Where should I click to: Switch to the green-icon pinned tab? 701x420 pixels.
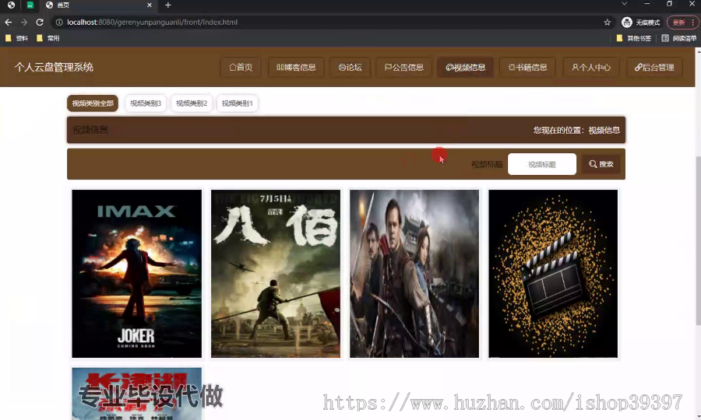pos(30,5)
